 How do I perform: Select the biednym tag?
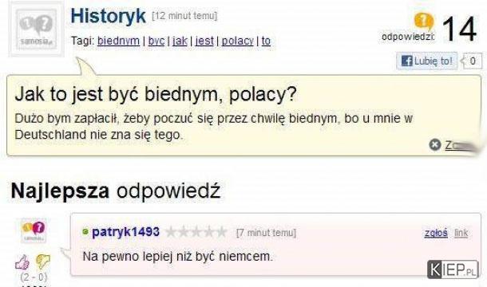pyautogui.click(x=118, y=41)
